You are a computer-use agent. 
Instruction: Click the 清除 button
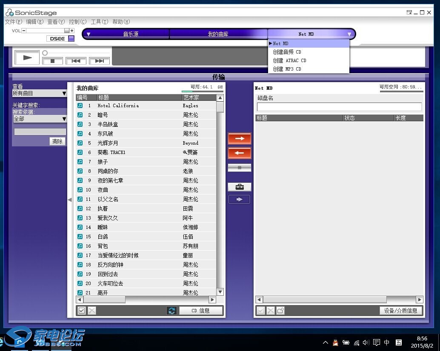click(x=57, y=141)
